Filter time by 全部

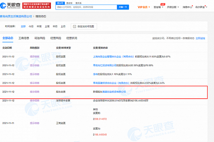23,26
